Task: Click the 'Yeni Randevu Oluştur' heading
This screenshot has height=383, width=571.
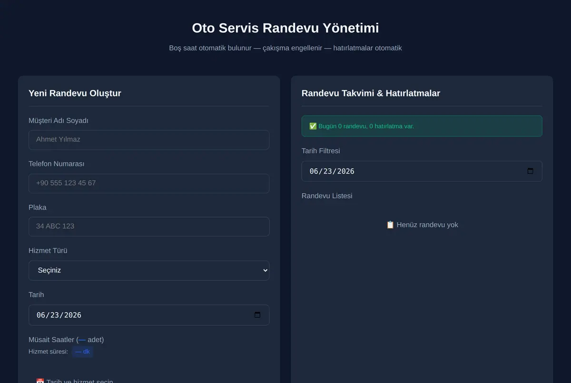Action: click(x=75, y=93)
